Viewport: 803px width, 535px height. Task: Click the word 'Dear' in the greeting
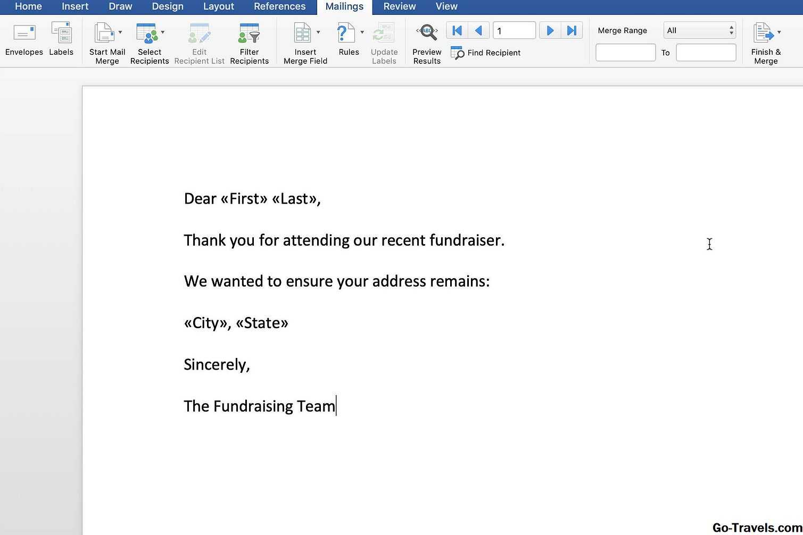tap(200, 198)
